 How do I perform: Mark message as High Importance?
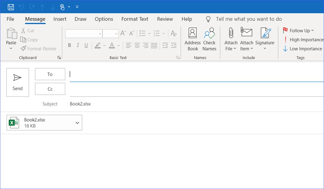(x=303, y=40)
